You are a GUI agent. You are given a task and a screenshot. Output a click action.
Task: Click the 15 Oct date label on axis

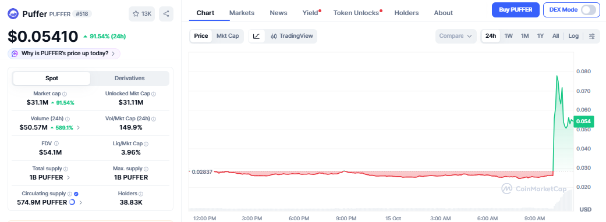click(394, 219)
